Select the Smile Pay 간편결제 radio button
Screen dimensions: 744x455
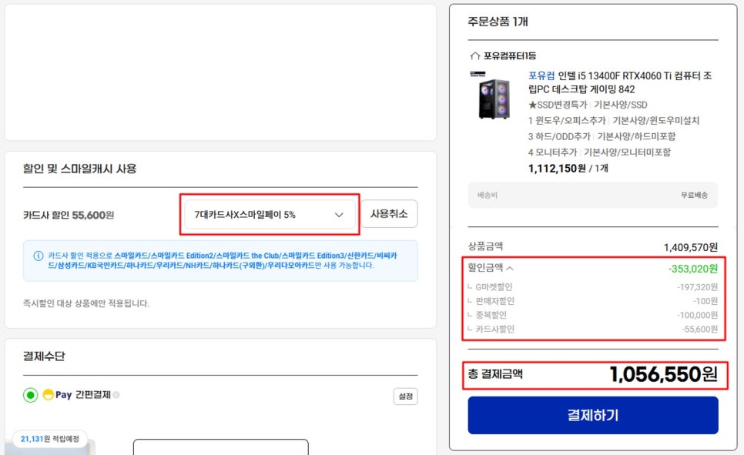pyautogui.click(x=30, y=395)
